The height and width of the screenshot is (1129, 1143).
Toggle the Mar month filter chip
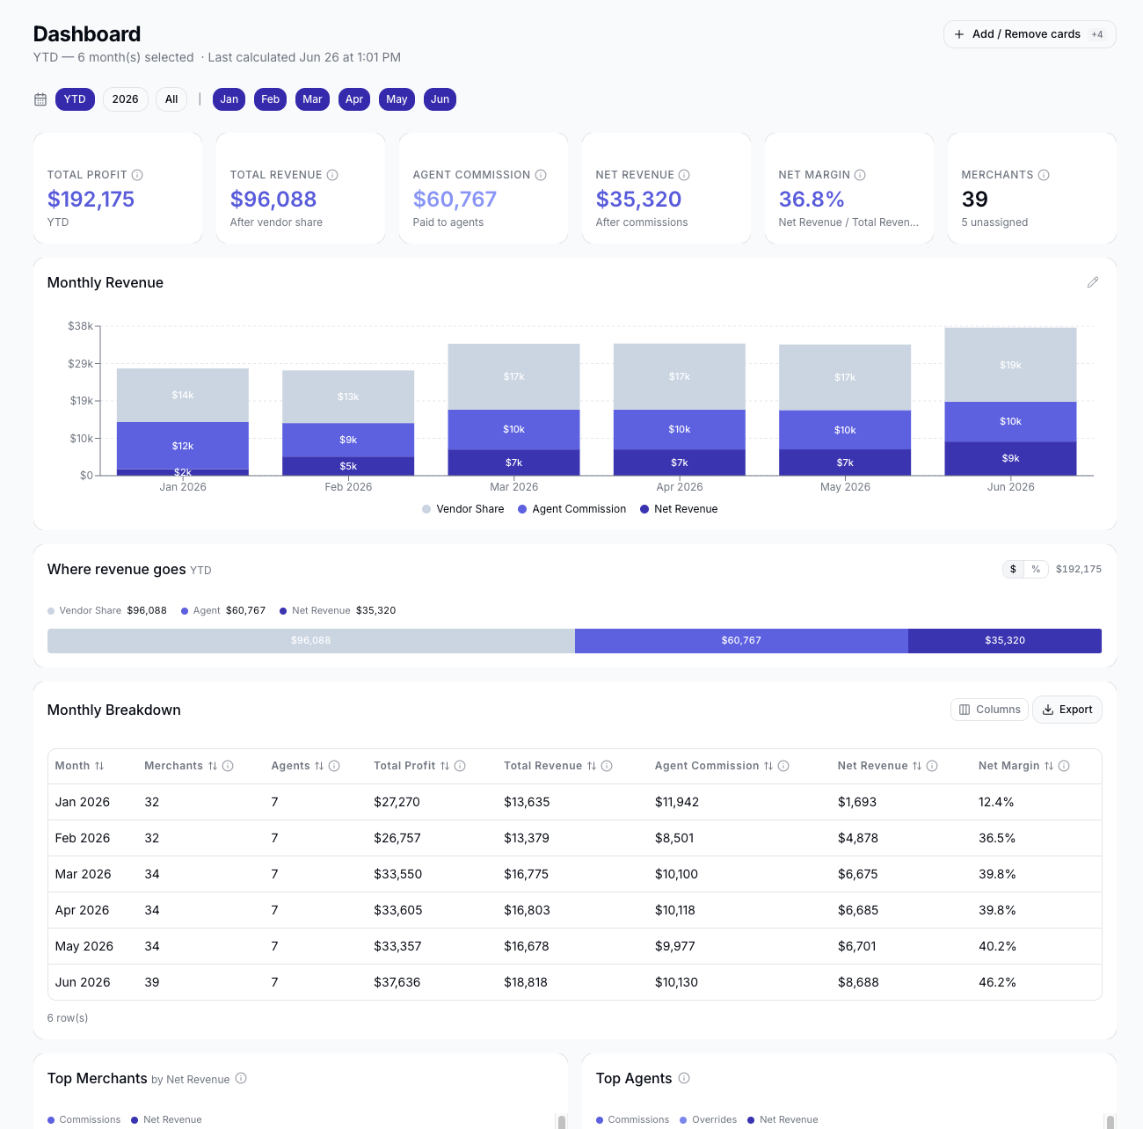[312, 99]
